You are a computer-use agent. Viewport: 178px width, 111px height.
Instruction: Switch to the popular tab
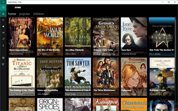[x=24, y=14]
